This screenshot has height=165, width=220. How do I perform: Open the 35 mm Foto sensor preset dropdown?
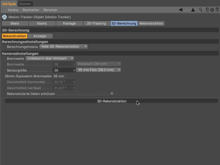[99, 70]
